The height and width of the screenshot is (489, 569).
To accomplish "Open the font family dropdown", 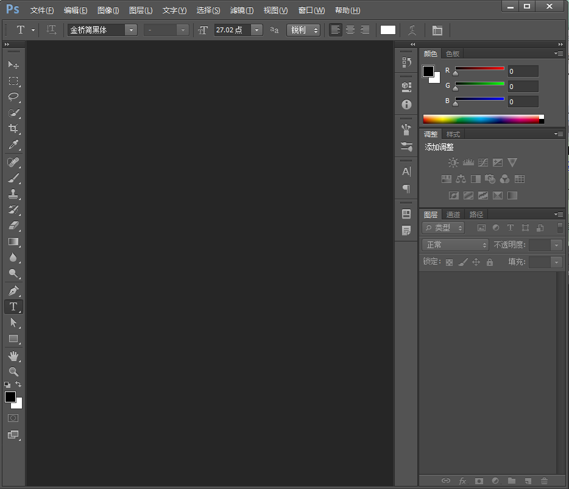I will click(x=131, y=30).
